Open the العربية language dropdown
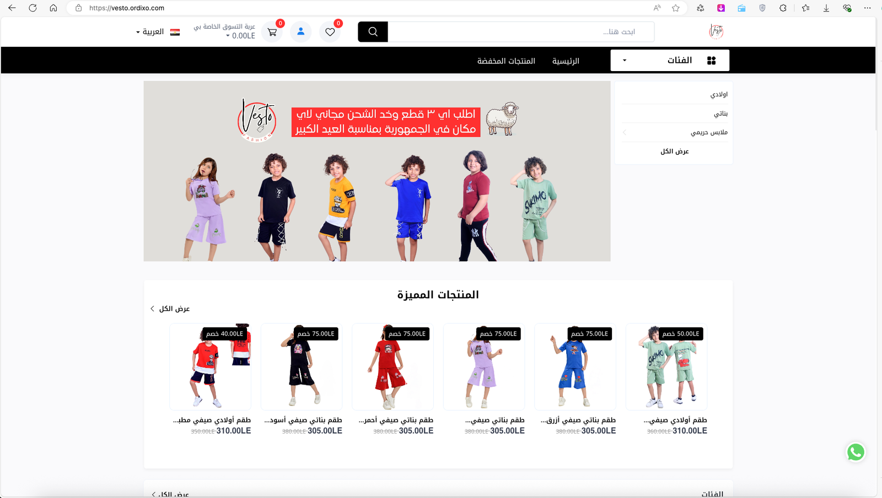The width and height of the screenshot is (882, 498). pyautogui.click(x=150, y=32)
